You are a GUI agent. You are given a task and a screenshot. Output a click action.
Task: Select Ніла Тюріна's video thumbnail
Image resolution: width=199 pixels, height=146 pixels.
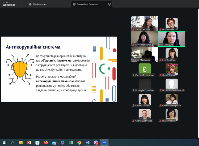tap(172, 23)
